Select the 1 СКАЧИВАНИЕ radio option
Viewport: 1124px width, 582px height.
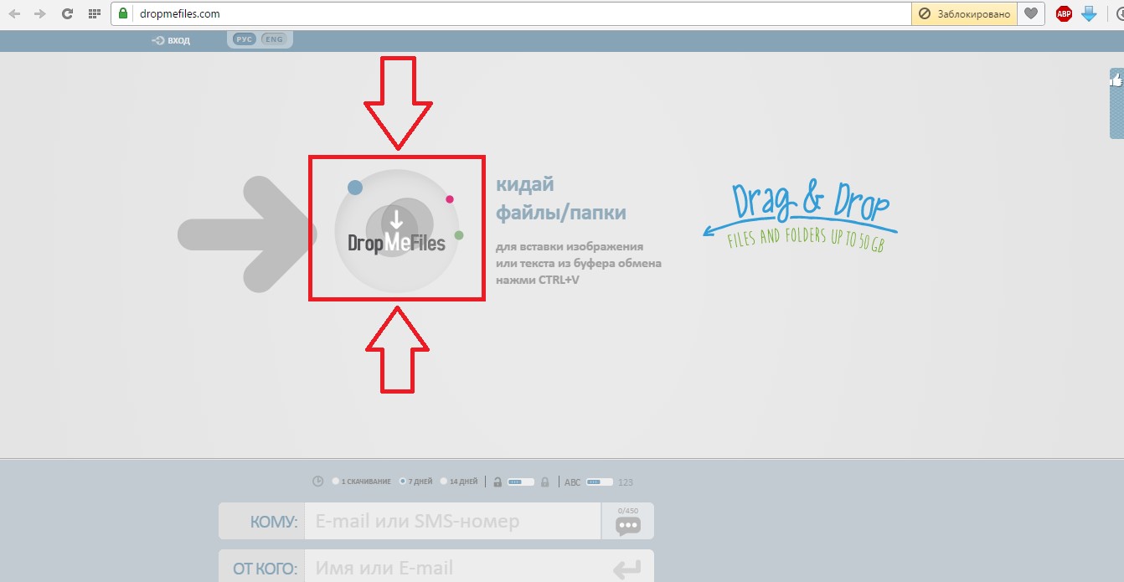(335, 481)
